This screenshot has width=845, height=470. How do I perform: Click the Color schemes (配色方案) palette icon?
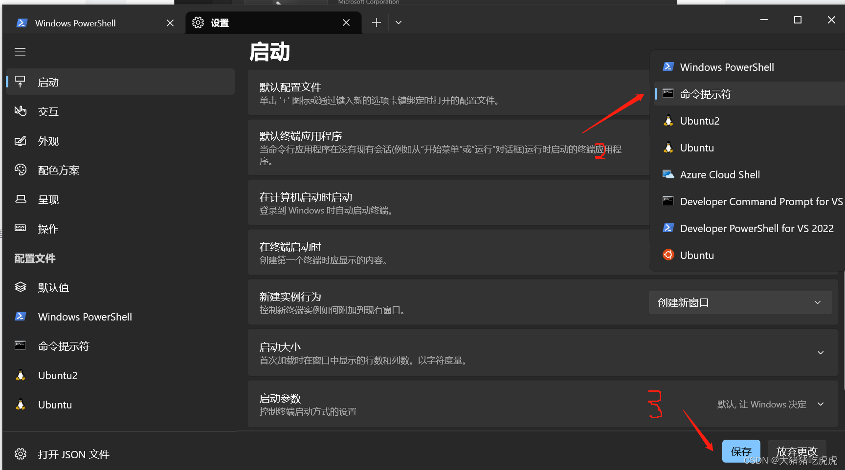click(x=20, y=170)
